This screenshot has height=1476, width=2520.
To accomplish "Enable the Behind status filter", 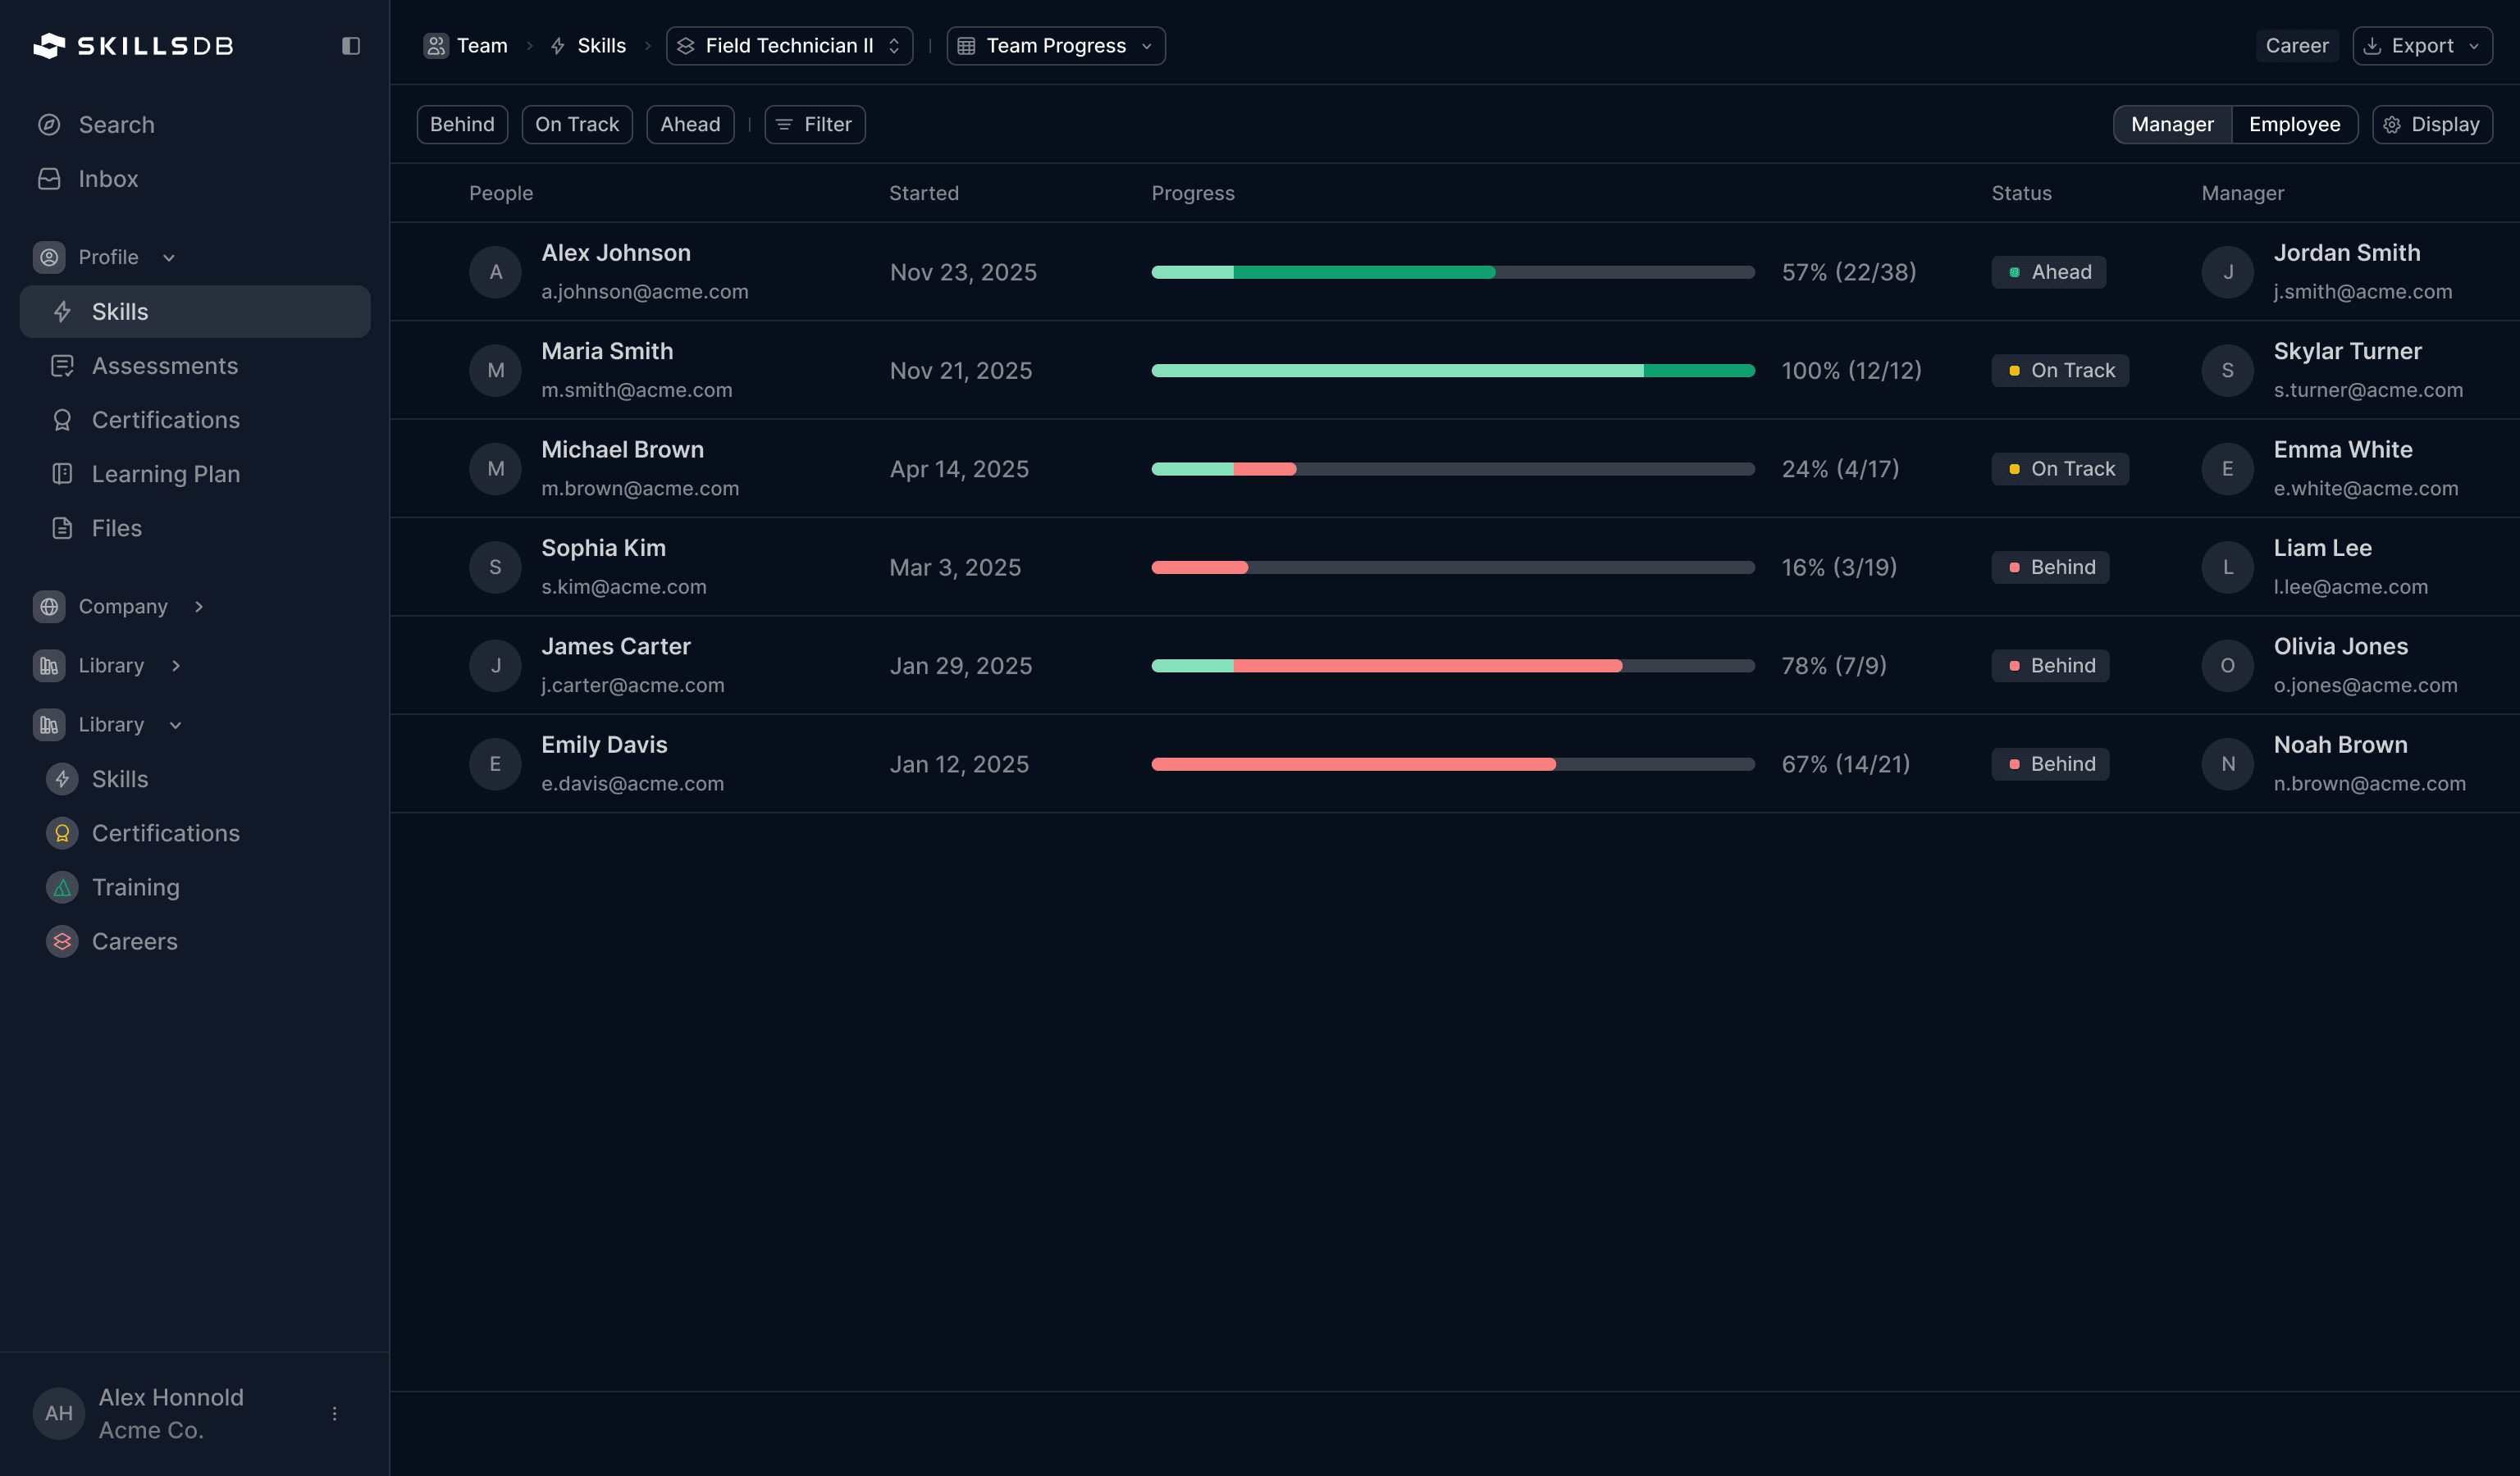I will coord(462,124).
